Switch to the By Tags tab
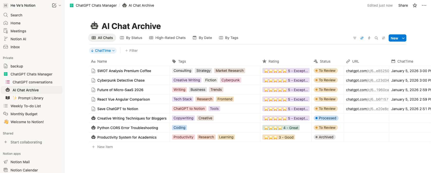 pyautogui.click(x=228, y=38)
